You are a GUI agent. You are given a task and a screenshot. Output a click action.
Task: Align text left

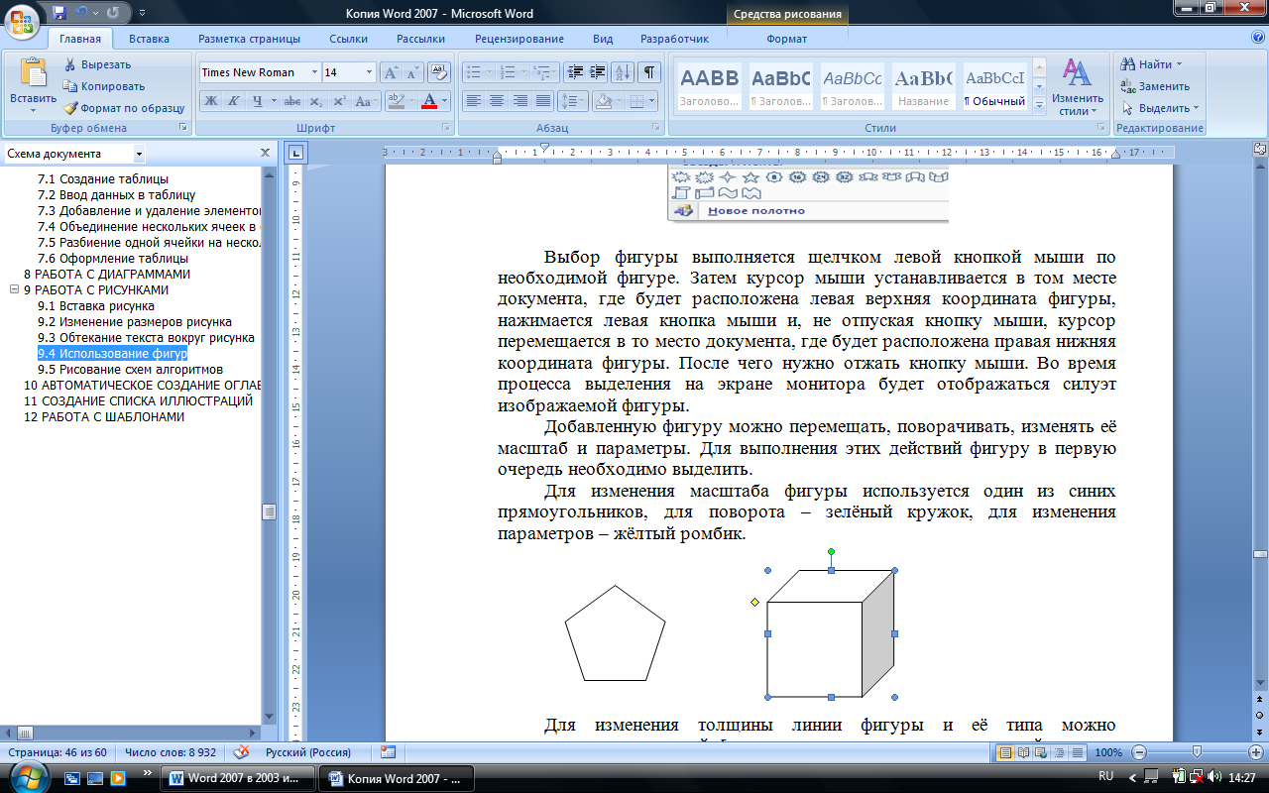click(x=474, y=101)
